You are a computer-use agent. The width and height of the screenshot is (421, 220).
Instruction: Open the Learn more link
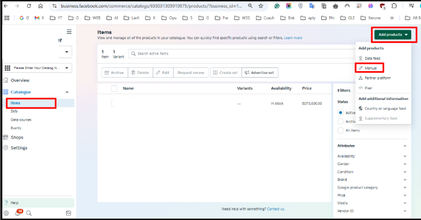click(x=293, y=38)
